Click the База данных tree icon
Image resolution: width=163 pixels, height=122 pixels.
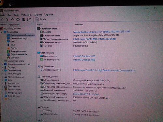[x=6, y=96]
